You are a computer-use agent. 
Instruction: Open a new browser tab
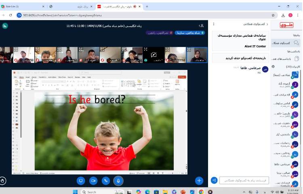147,6
